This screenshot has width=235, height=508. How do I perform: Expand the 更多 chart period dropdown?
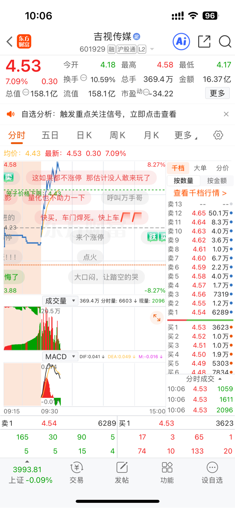click(185, 135)
